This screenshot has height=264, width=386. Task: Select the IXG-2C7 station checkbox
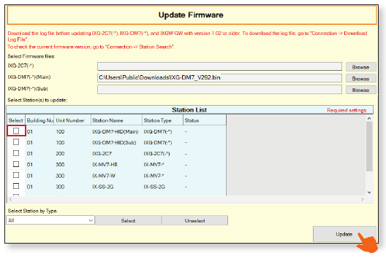16,153
